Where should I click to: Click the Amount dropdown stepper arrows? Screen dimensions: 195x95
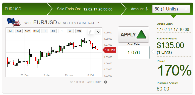click(x=186, y=9)
